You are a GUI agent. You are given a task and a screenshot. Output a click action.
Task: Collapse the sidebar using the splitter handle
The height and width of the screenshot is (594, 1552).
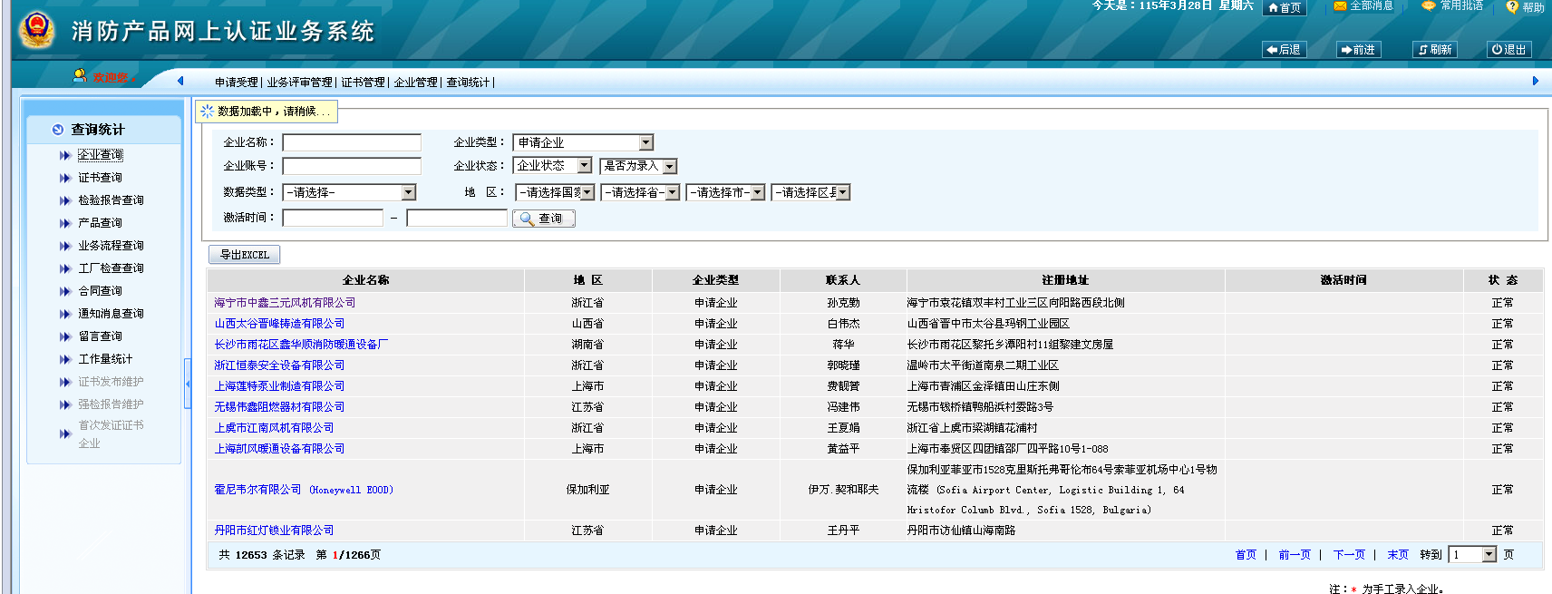(x=188, y=384)
